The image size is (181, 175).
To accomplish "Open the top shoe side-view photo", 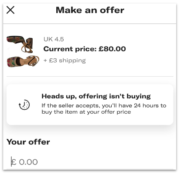I will pos(20,44).
